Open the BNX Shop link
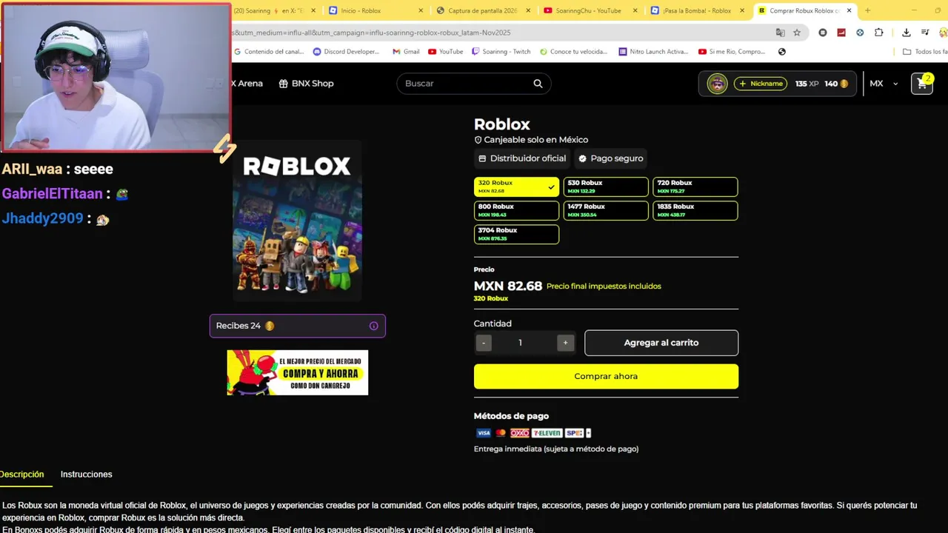 (x=306, y=84)
